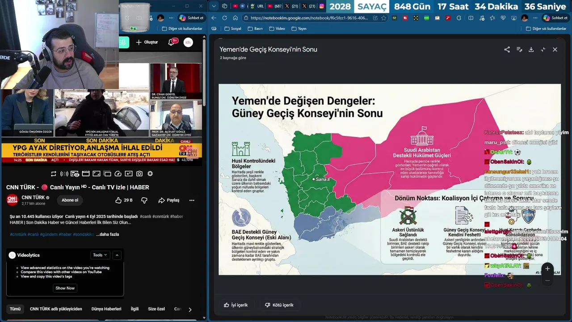
Task: Select the İlgili chip
Action: tap(135, 309)
